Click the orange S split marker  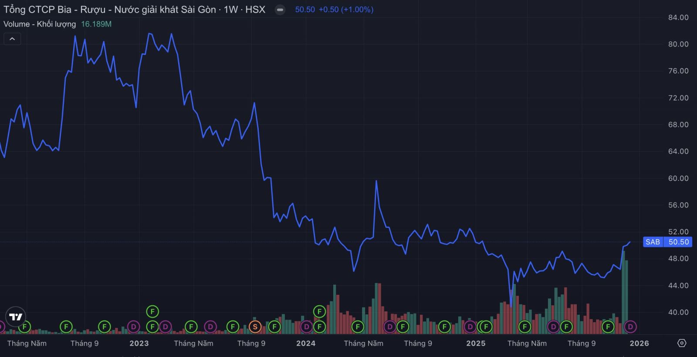pos(255,327)
